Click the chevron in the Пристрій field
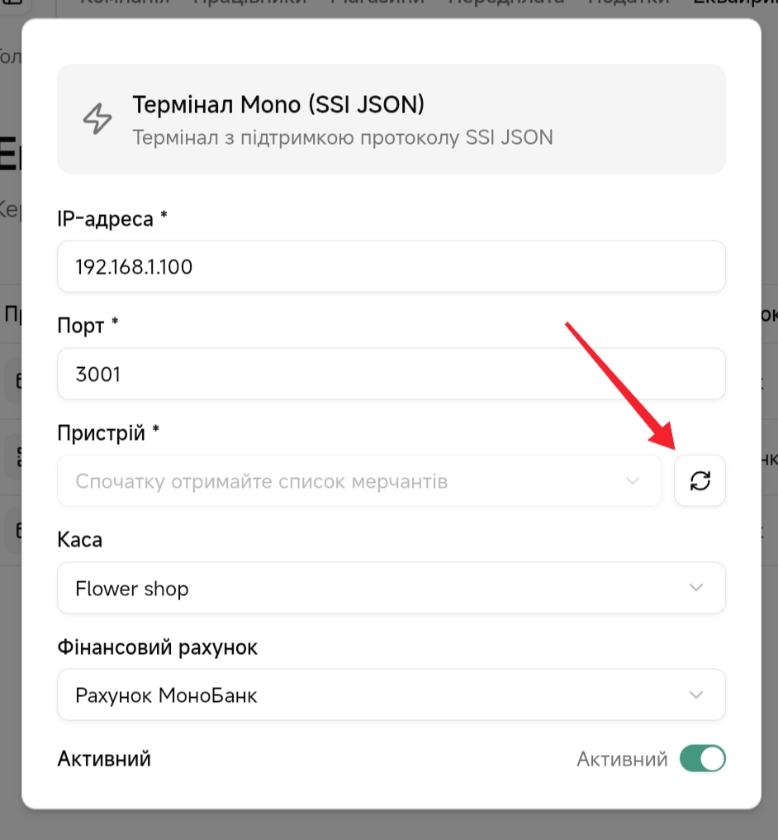Viewport: 778px width, 840px height. point(633,480)
